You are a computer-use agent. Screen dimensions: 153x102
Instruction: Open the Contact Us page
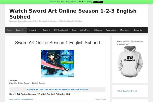[138, 30]
